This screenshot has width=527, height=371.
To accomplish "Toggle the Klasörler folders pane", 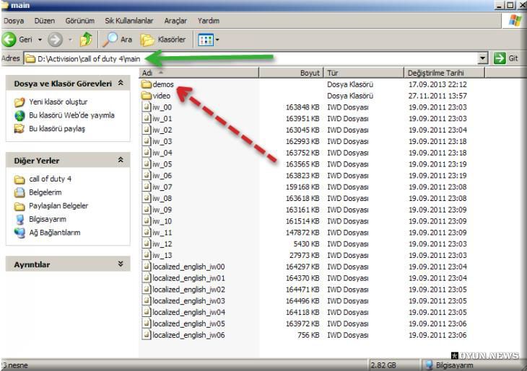I will [163, 40].
